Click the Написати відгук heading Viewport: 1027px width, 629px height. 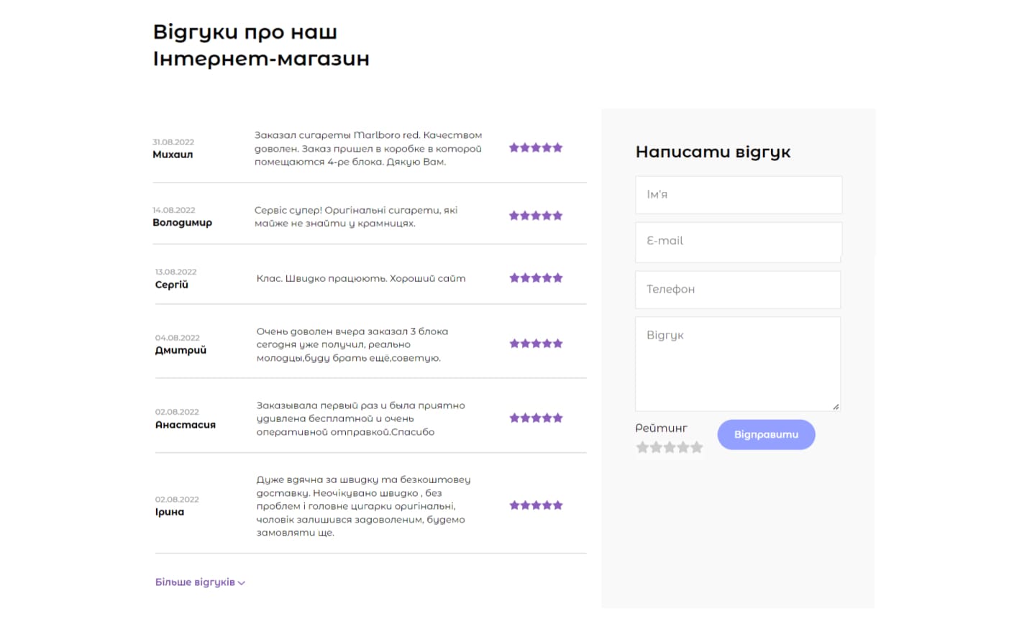tap(713, 152)
